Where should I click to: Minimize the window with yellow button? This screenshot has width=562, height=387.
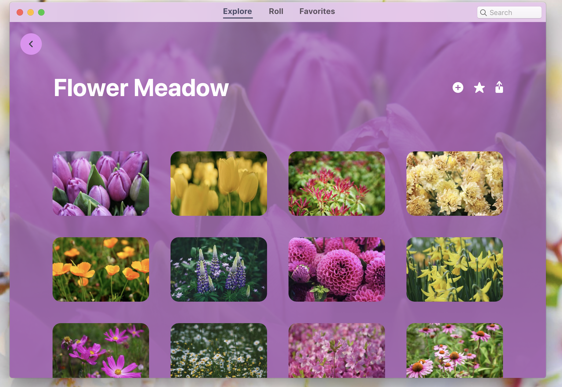[31, 12]
